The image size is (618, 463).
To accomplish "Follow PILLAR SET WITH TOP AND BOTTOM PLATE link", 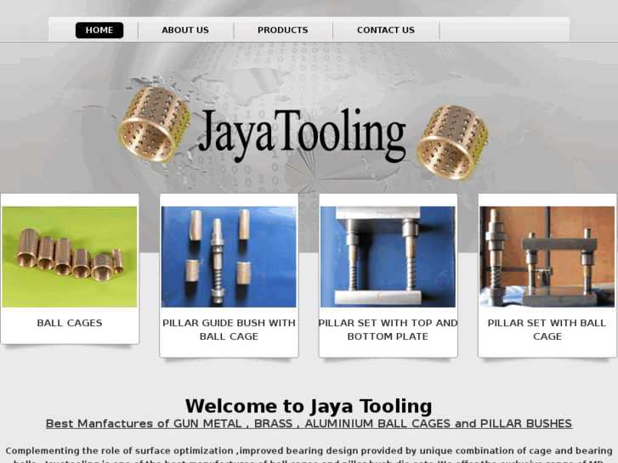I will [388, 330].
